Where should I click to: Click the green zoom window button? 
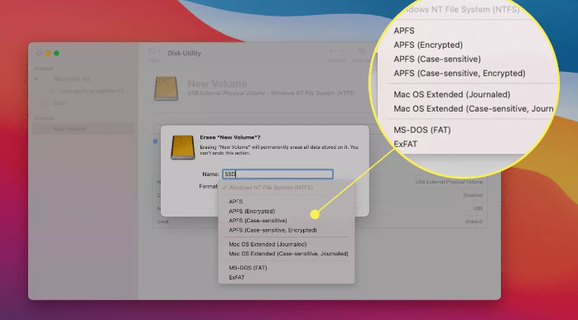tap(56, 54)
